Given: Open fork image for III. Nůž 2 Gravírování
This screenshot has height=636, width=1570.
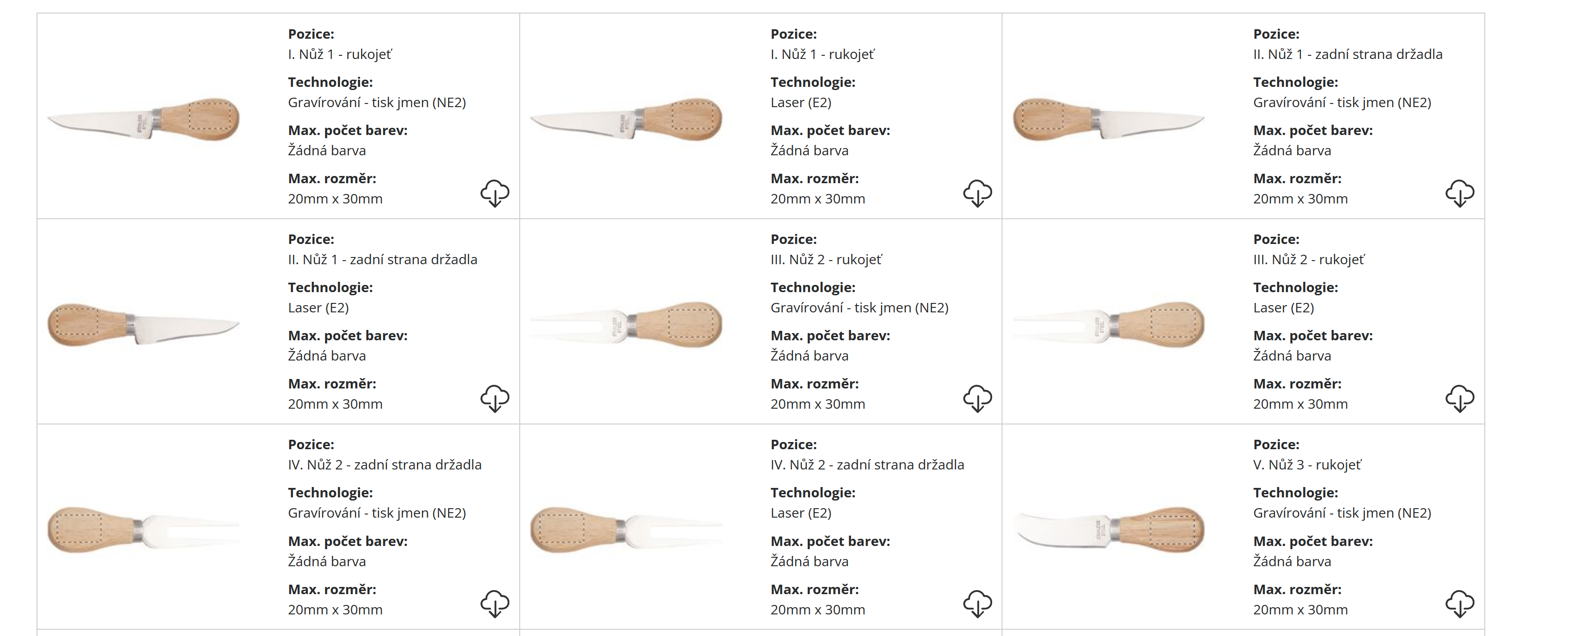Looking at the screenshot, I should pos(627,325).
